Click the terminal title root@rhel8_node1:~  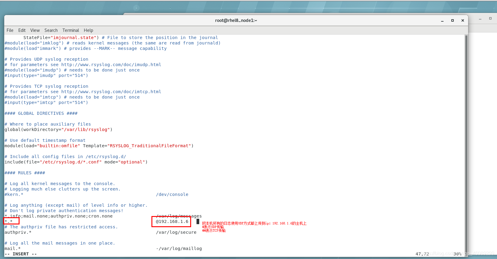[x=236, y=20]
